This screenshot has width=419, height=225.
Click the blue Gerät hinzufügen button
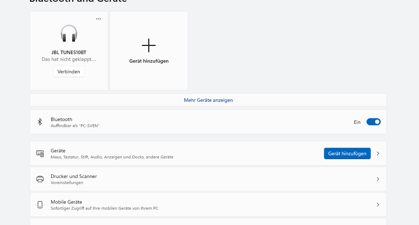pos(347,153)
